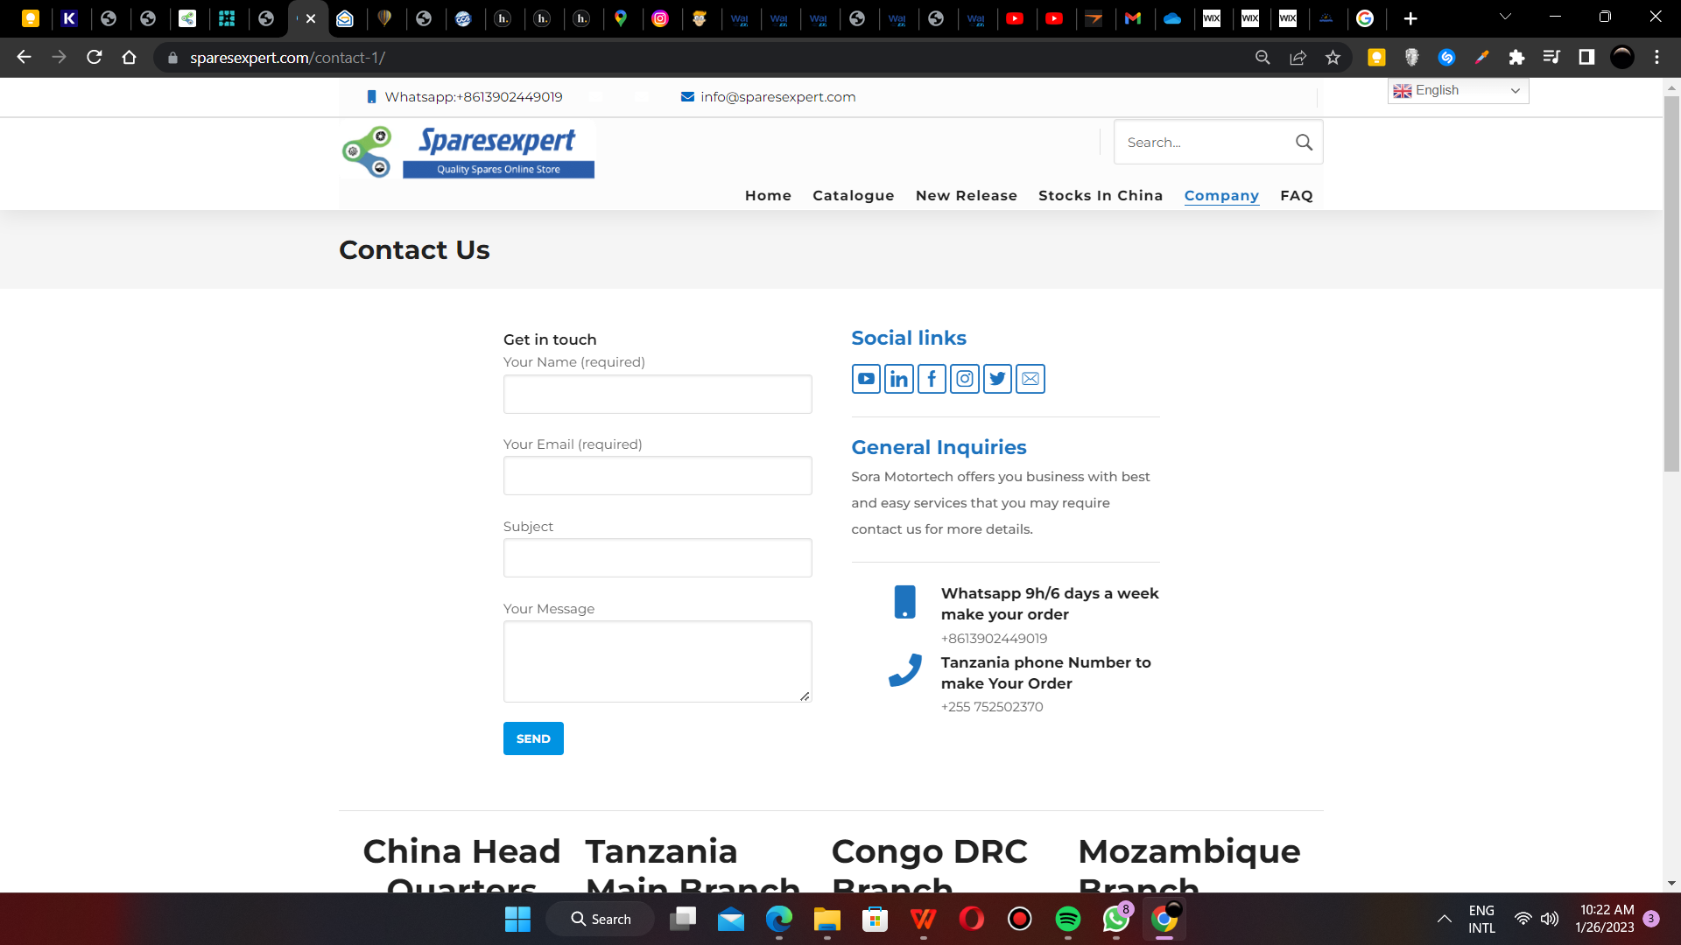Open the Catalogue menu item

click(x=853, y=196)
